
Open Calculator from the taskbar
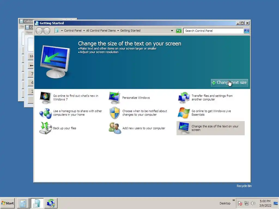tap(23, 203)
